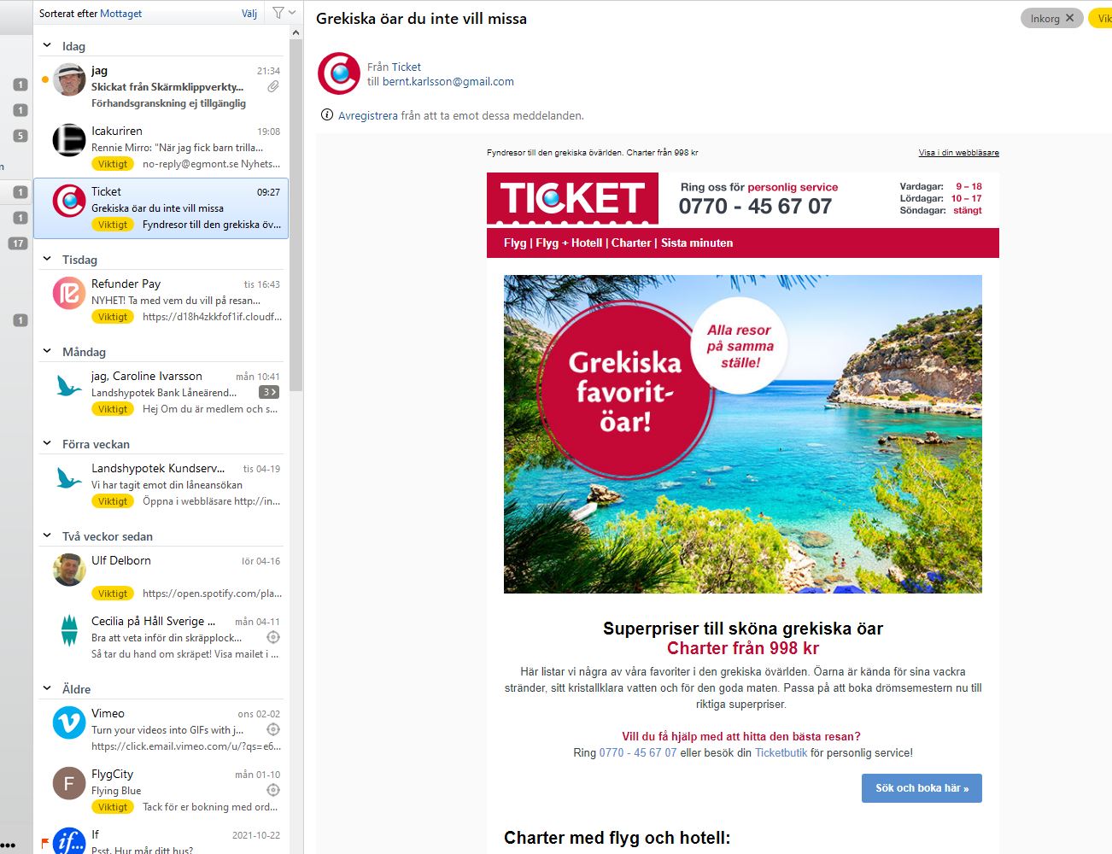Open the Visa i din webbläsare link
This screenshot has height=854, width=1112.
(x=958, y=153)
